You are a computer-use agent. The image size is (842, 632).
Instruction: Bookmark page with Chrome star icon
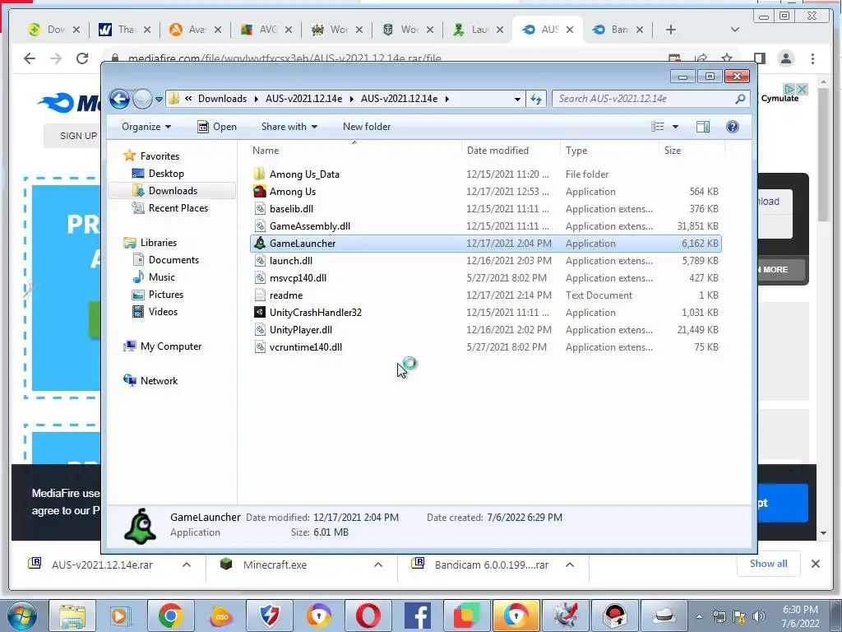[x=727, y=58]
